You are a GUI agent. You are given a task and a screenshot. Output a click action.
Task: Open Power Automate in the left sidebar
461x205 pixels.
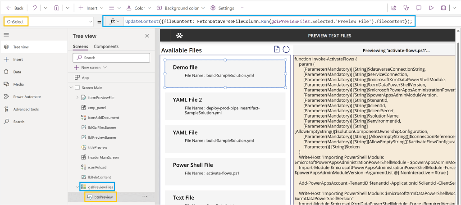click(27, 96)
